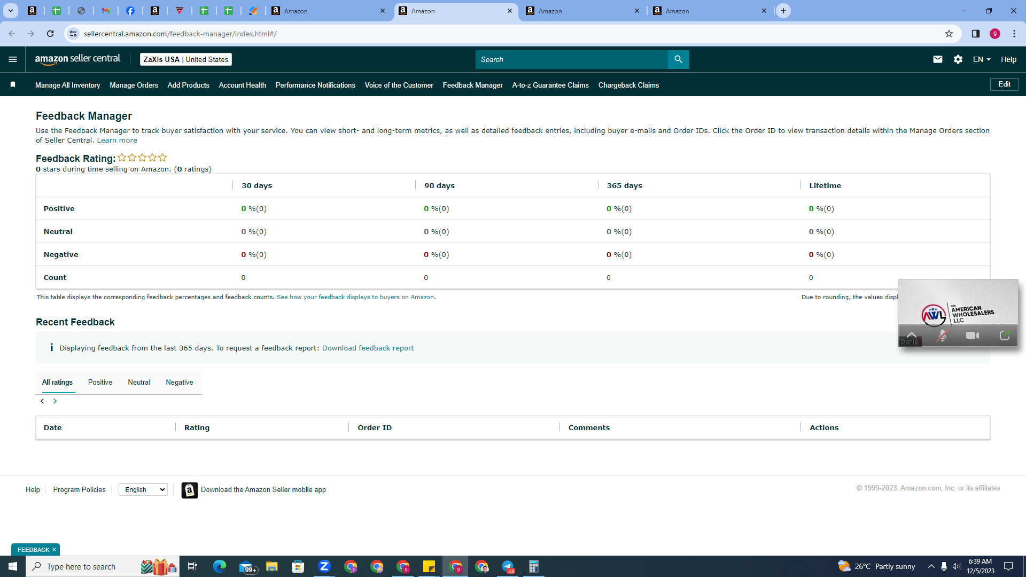The width and height of the screenshot is (1026, 577).
Task: Open the browser side panel icon
Action: 975,34
